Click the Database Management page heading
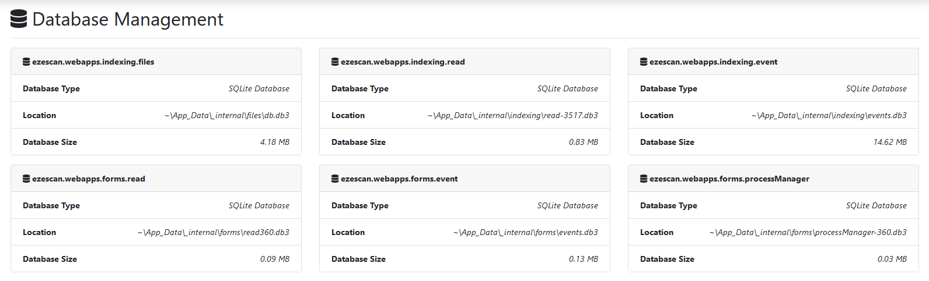This screenshot has width=929, height=281. pyautogui.click(x=128, y=19)
